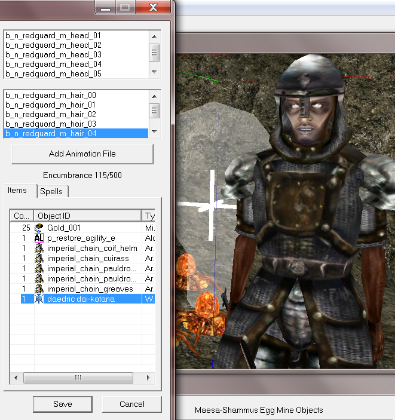This screenshot has height=420, width=395.
Task: Sort by the Object ID column header
Action: [88, 216]
